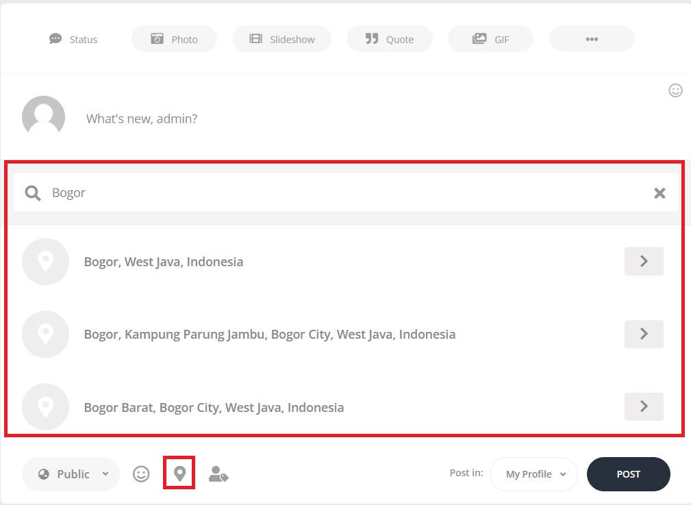Switch to the Photo post type
This screenshot has height=505, width=691.
coord(174,39)
